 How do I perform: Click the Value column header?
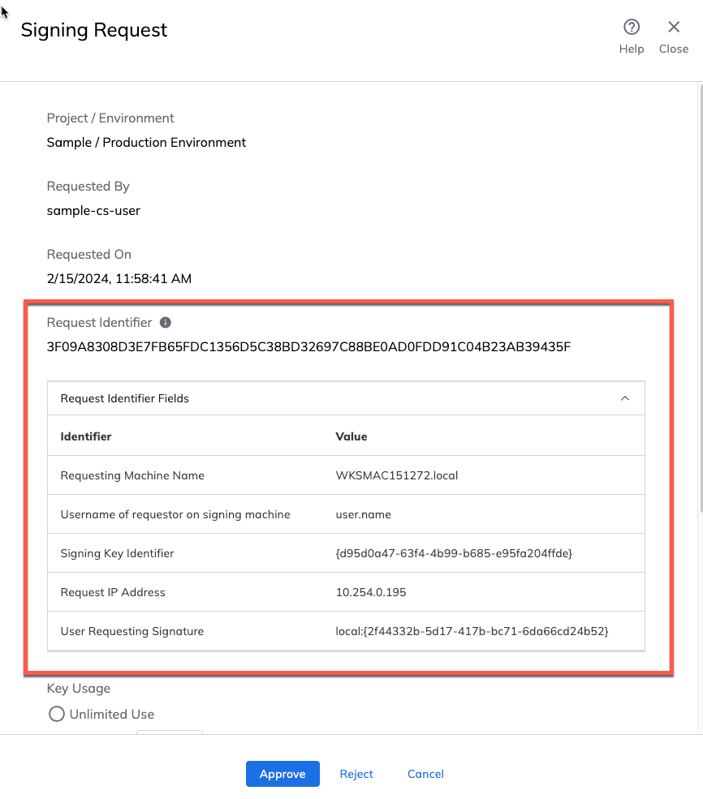click(351, 436)
